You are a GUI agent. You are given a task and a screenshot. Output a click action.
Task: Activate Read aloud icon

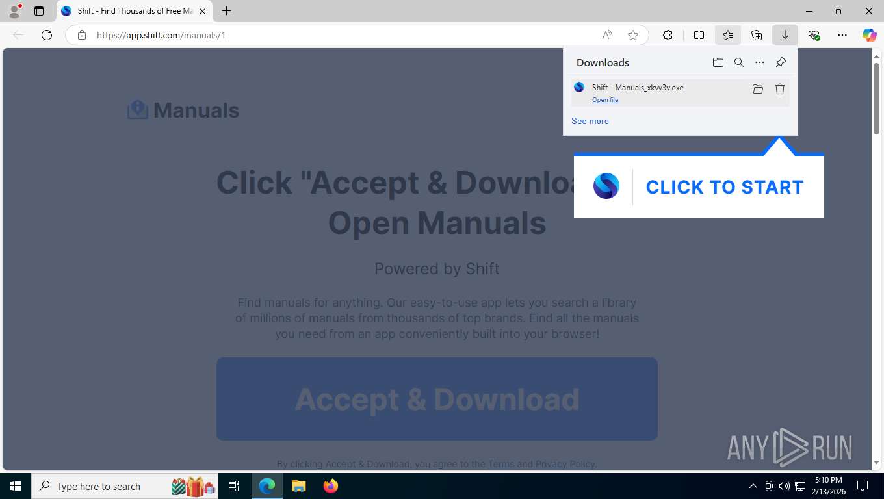[x=606, y=35]
